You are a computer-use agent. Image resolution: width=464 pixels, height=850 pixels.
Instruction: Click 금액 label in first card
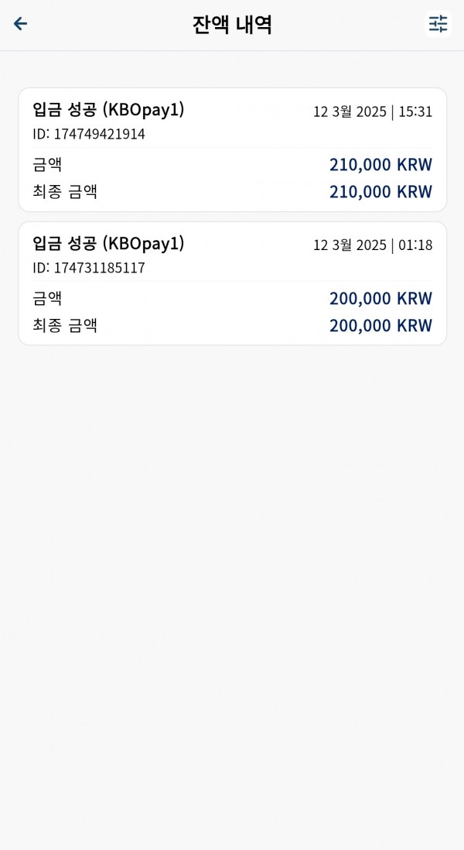(x=47, y=164)
